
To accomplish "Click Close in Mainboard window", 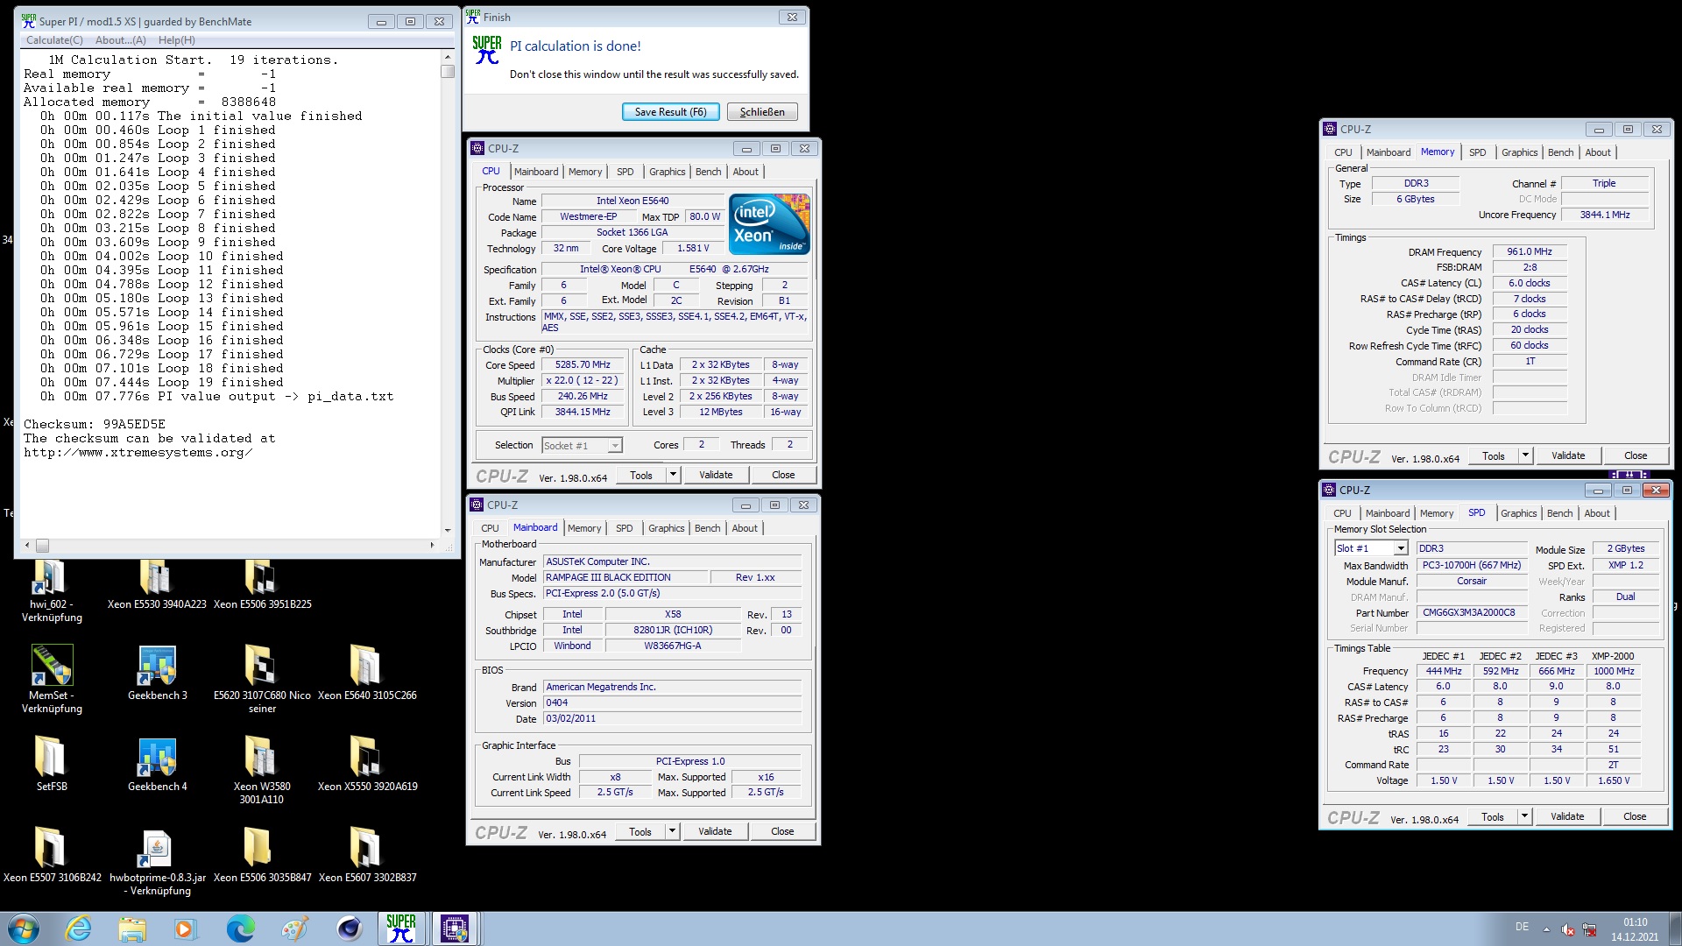I will pyautogui.click(x=783, y=831).
